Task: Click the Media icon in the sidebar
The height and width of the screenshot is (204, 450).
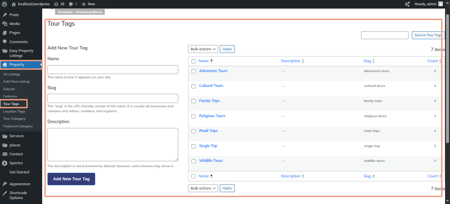Action: (5, 24)
